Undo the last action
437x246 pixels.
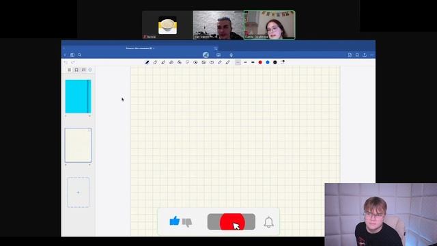(66, 62)
